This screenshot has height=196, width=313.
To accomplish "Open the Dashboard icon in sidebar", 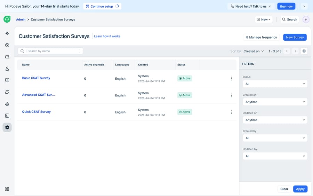I will [x=7, y=45].
